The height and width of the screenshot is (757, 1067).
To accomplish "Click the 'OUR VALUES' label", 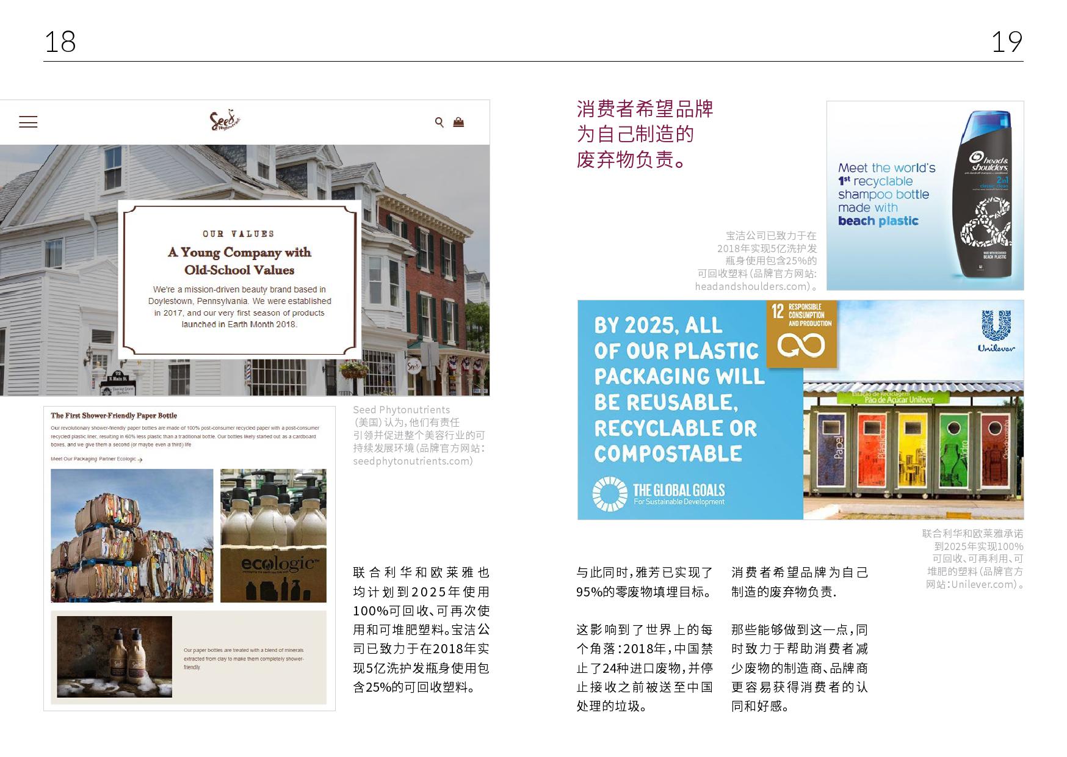I will (239, 234).
